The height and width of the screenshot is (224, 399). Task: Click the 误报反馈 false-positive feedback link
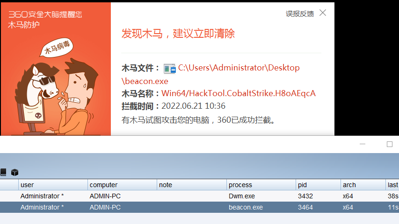pos(299,14)
